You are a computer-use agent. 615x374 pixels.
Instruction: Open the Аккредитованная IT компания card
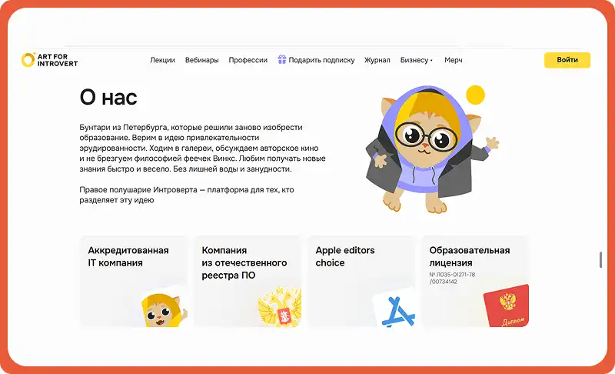tap(134, 282)
